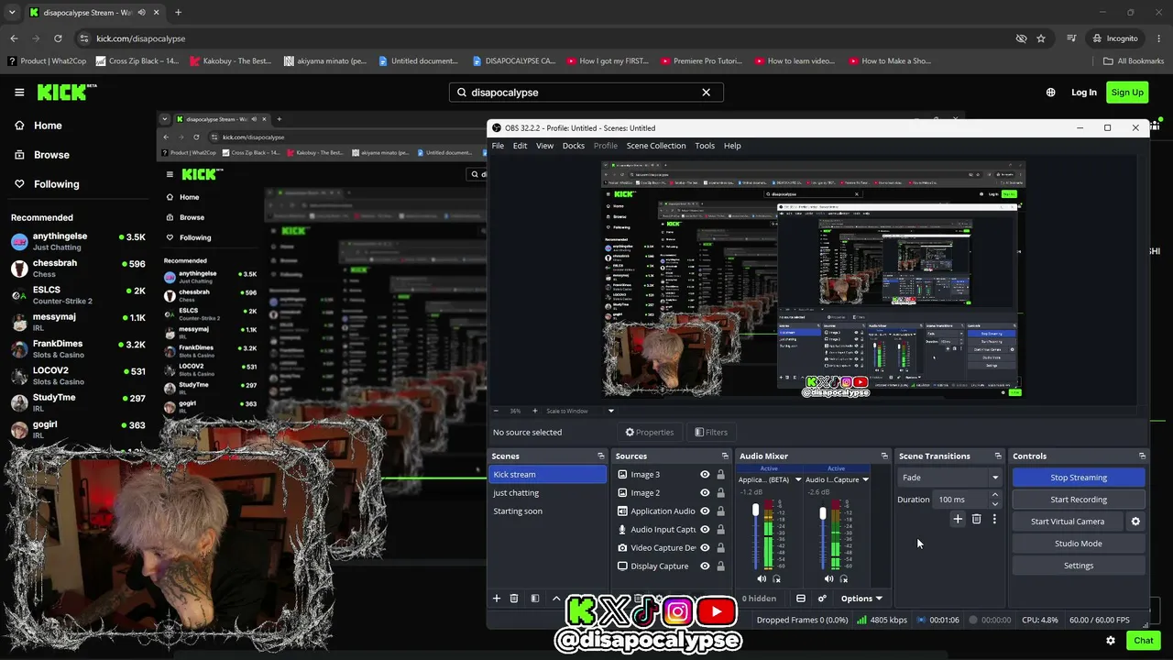Unlock the Application Audio source
Viewport: 1173px width, 660px height.
click(720, 511)
